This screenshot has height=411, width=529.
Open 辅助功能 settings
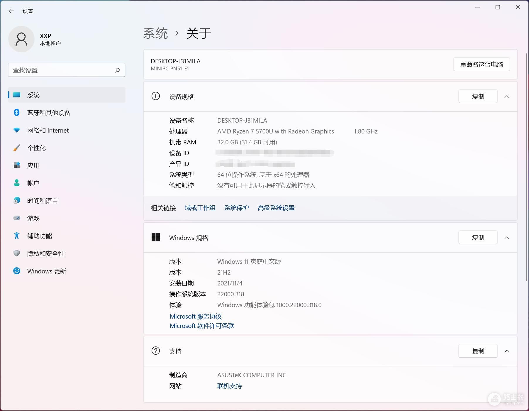click(x=67, y=236)
